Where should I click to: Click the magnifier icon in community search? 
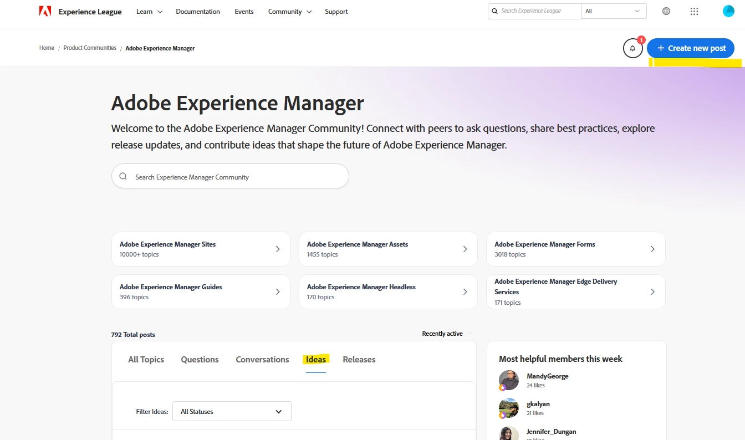tap(123, 176)
